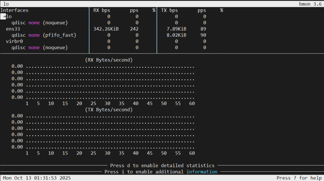Click the 'Press d to enable detailed statistics' line

[162, 165]
